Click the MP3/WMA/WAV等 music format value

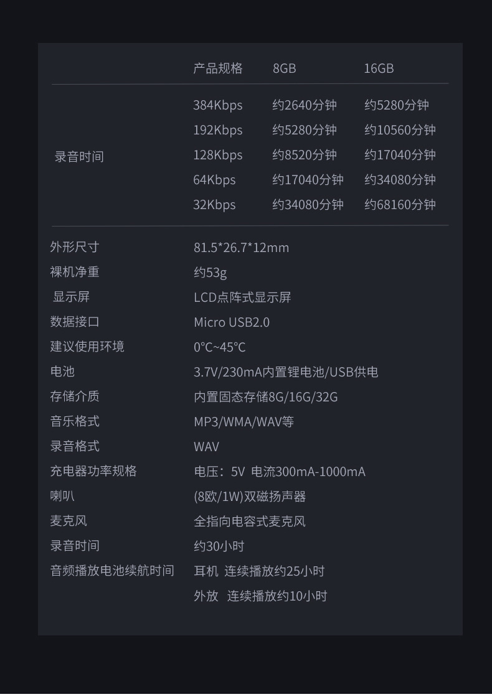pyautogui.click(x=244, y=422)
